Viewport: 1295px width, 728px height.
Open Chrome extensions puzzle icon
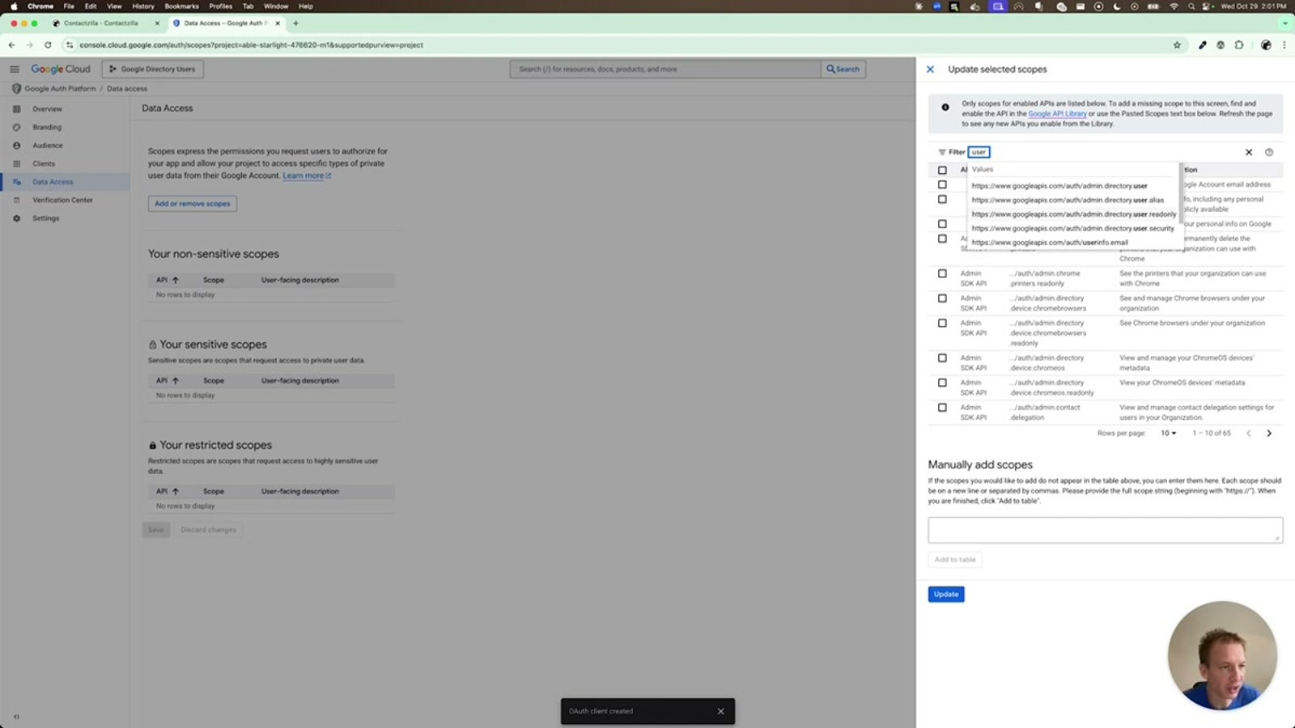pyautogui.click(x=1238, y=45)
